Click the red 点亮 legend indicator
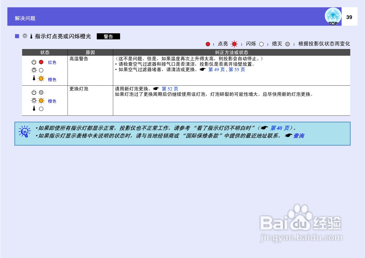The width and height of the screenshot is (365, 258). 208,44
